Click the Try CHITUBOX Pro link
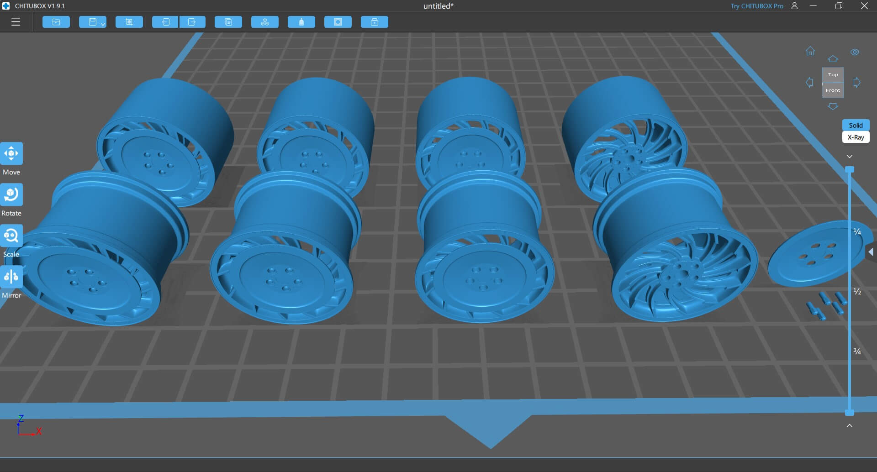 click(x=756, y=6)
